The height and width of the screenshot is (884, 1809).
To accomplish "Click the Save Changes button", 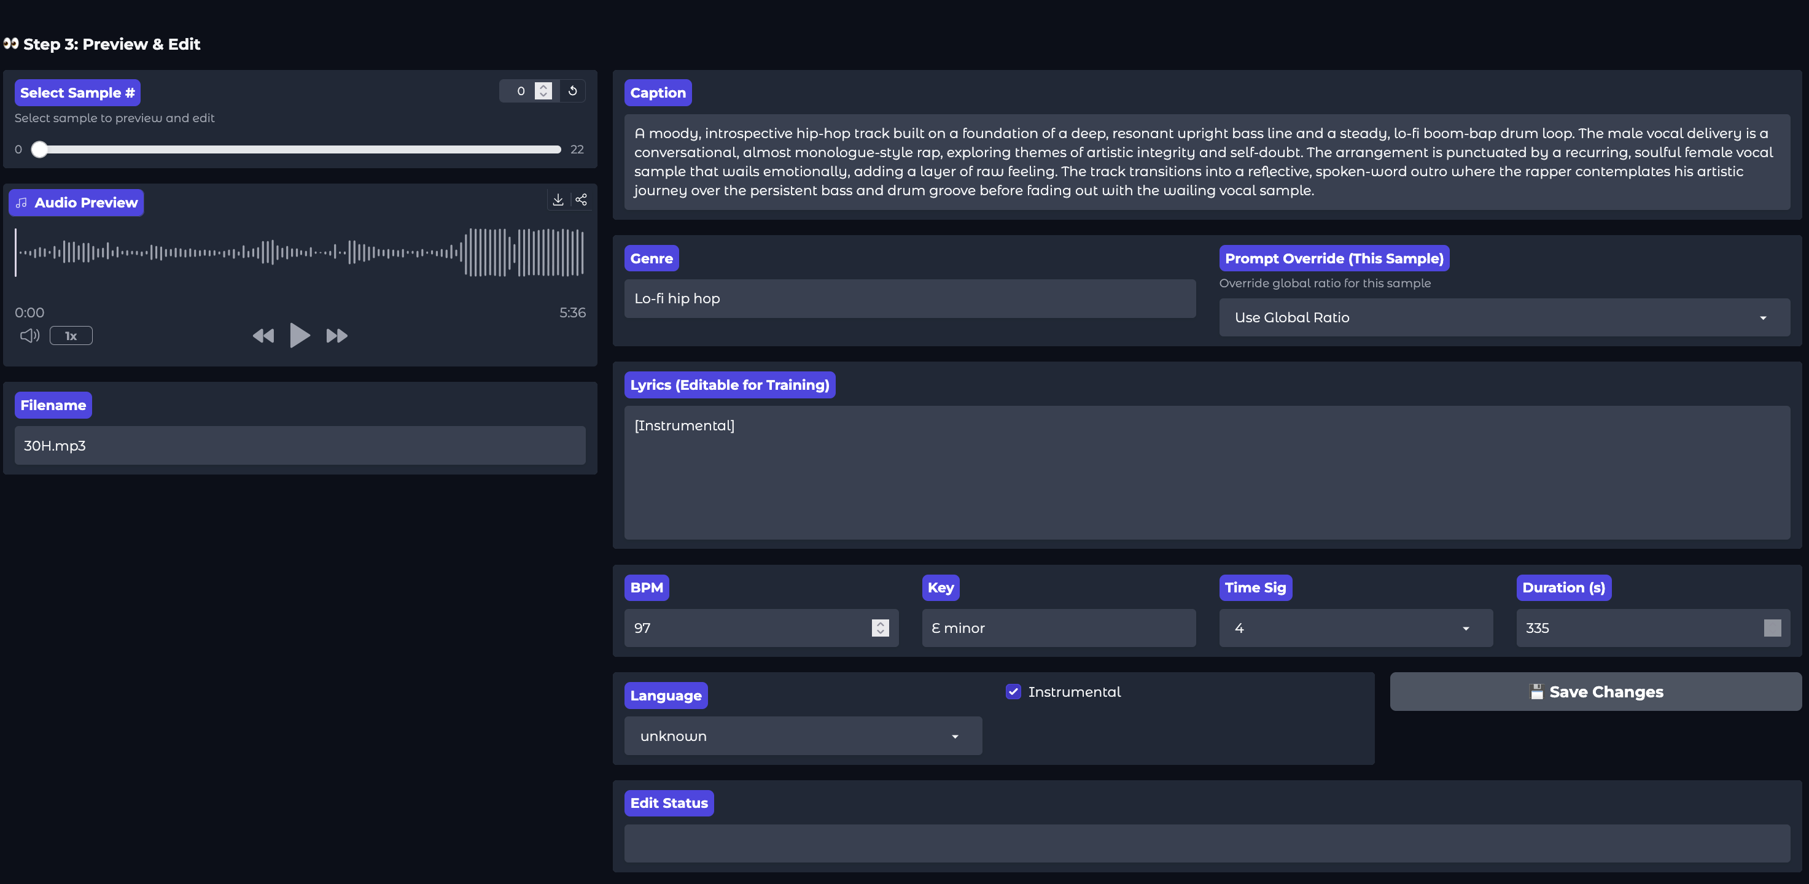I will tap(1595, 692).
